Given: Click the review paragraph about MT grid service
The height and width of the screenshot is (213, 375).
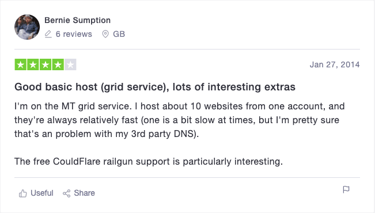Looking at the screenshot, I should pyautogui.click(x=179, y=120).
